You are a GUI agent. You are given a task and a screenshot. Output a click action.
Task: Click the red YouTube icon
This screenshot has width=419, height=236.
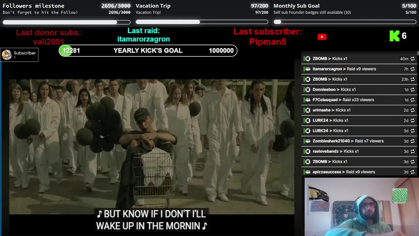(x=322, y=37)
